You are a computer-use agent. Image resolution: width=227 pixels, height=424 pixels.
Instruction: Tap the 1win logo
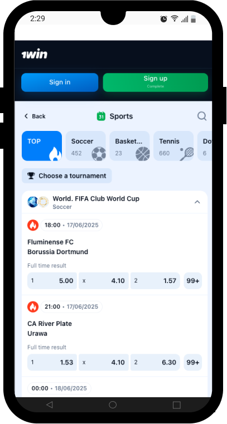pyautogui.click(x=35, y=55)
